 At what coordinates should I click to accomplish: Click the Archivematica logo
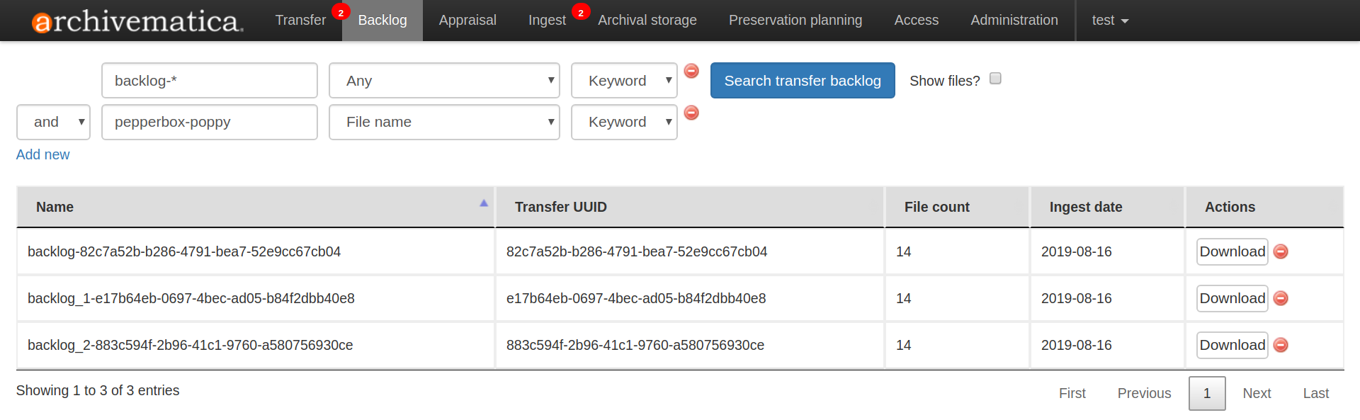tap(137, 21)
